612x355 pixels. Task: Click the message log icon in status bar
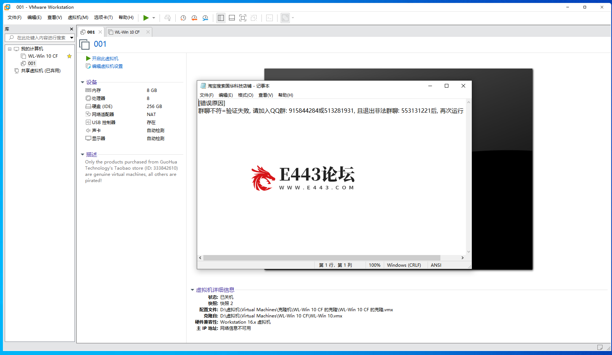pyautogui.click(x=600, y=347)
